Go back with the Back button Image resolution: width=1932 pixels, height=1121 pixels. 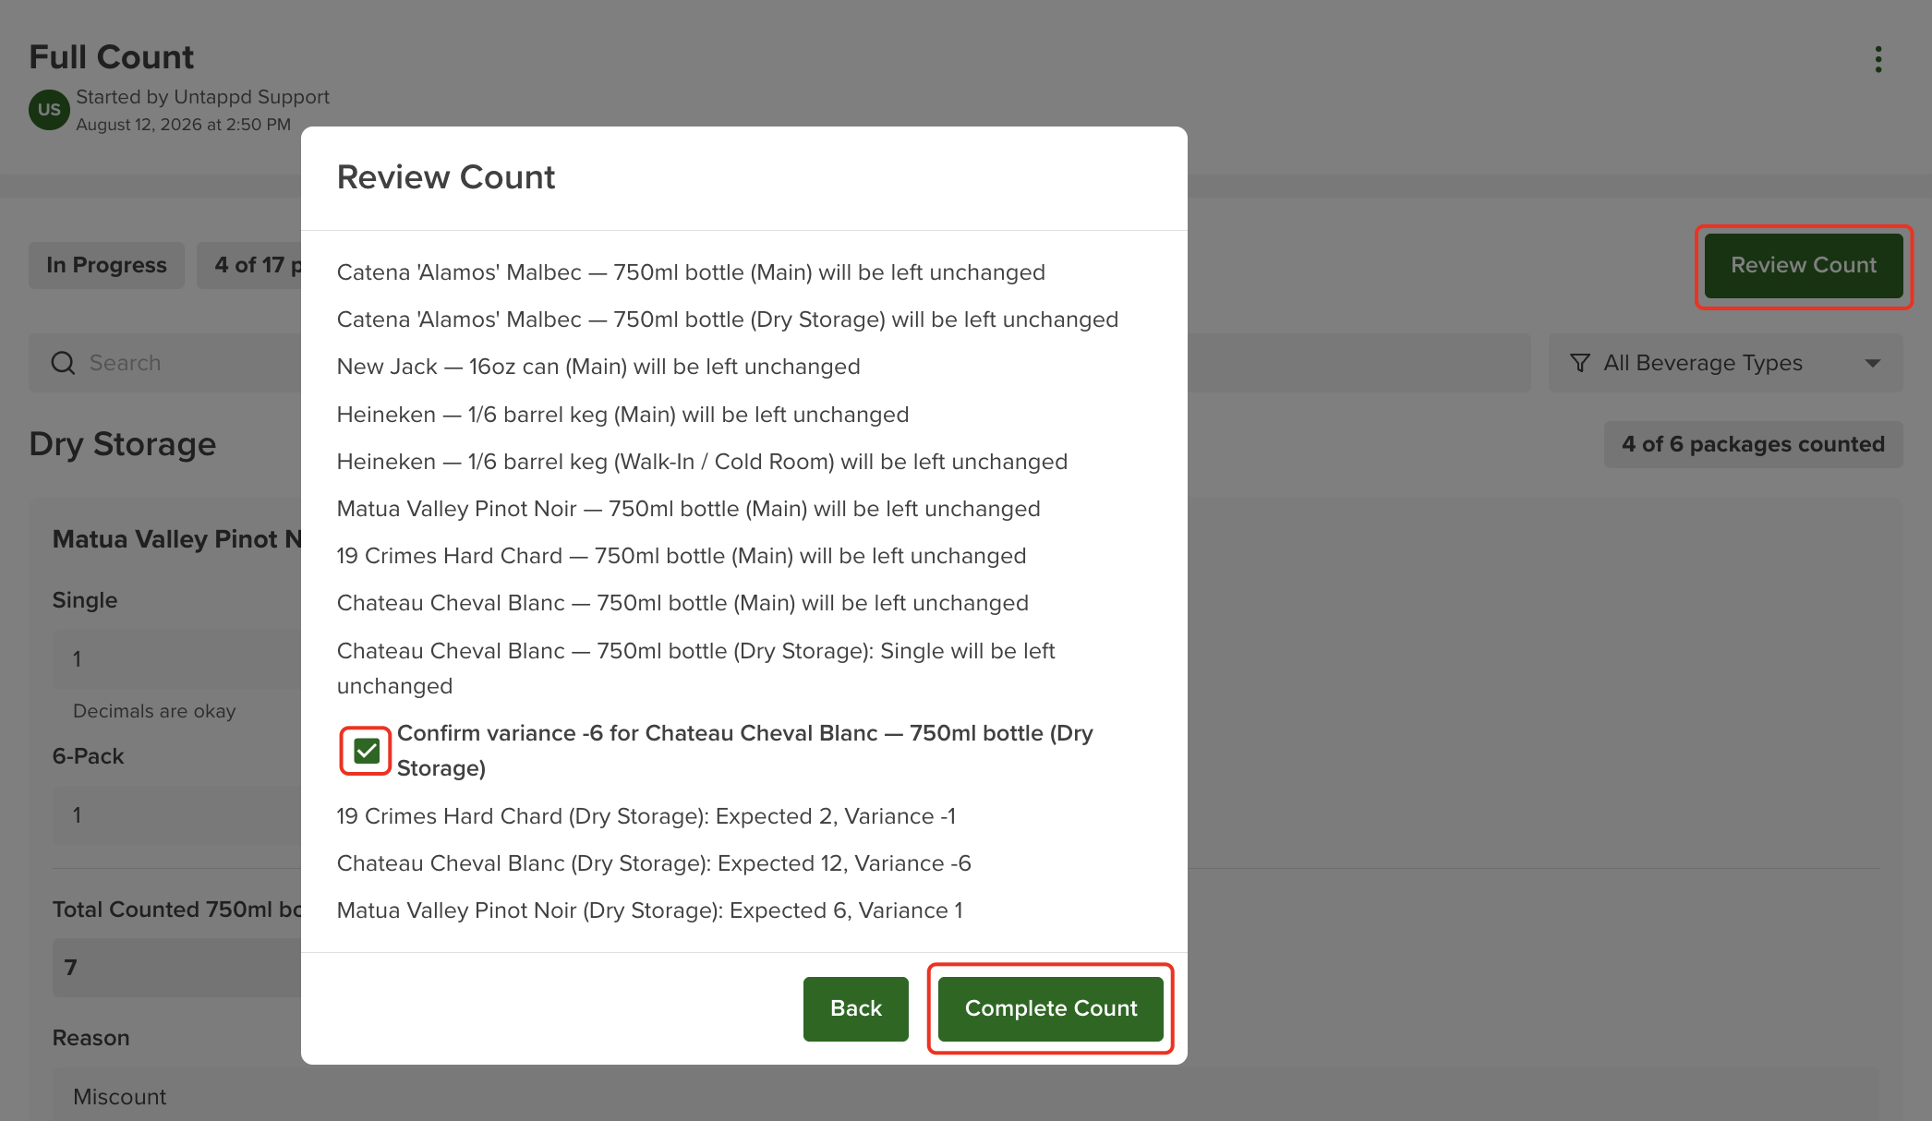point(856,1008)
